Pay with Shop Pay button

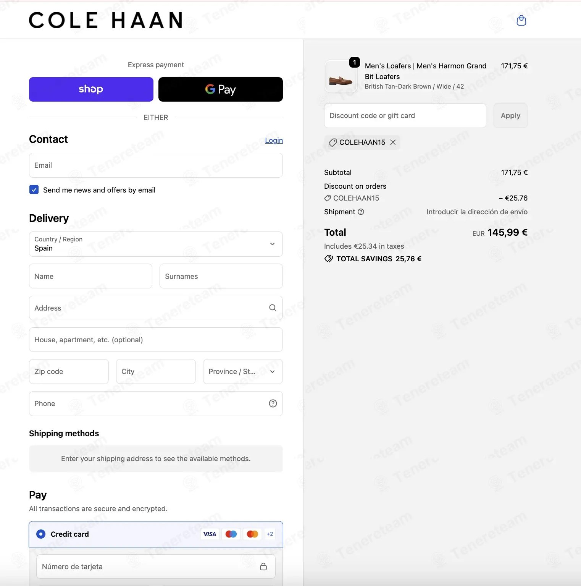point(91,89)
